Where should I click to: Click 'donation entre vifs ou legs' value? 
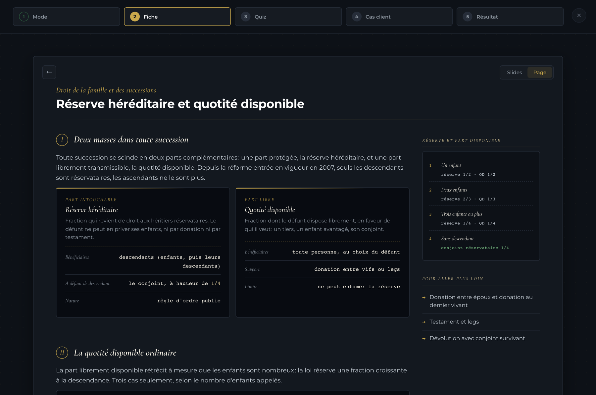tap(357, 269)
